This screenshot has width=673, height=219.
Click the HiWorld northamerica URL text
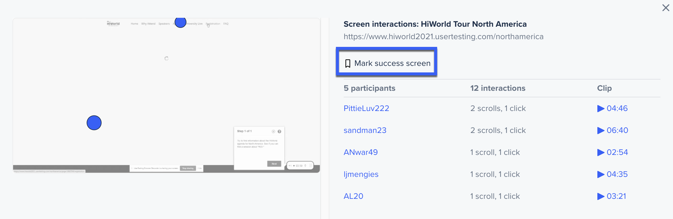point(443,37)
